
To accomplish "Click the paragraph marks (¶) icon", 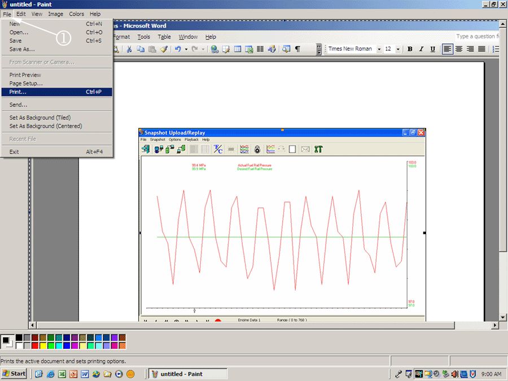I will [297, 49].
